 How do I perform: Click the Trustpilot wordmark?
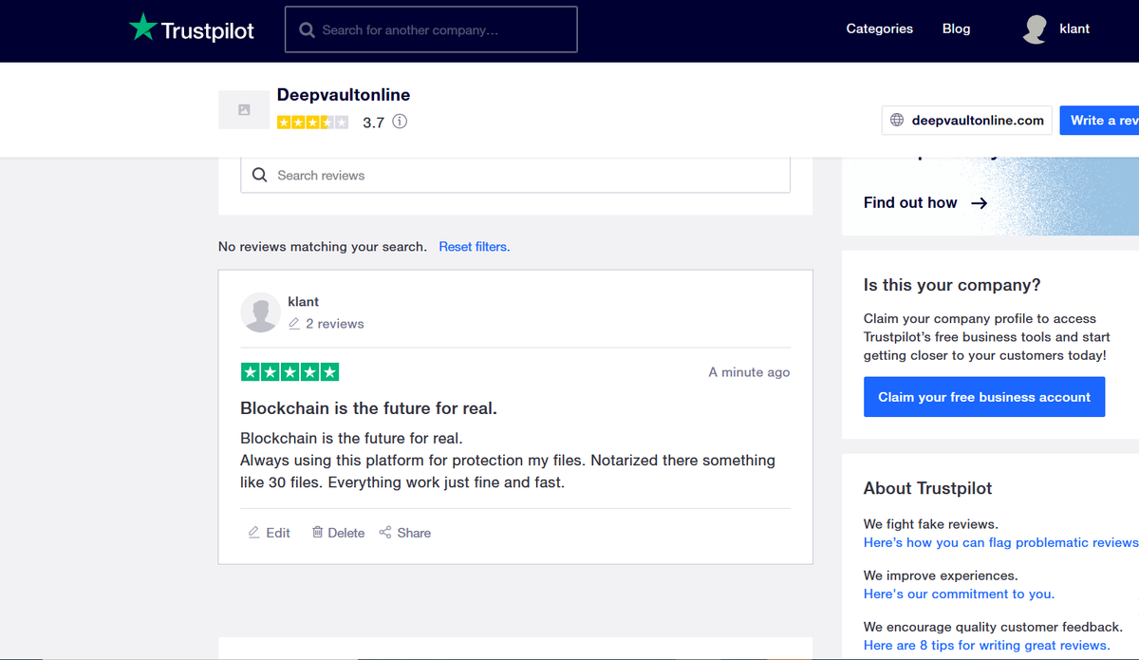tap(208, 30)
